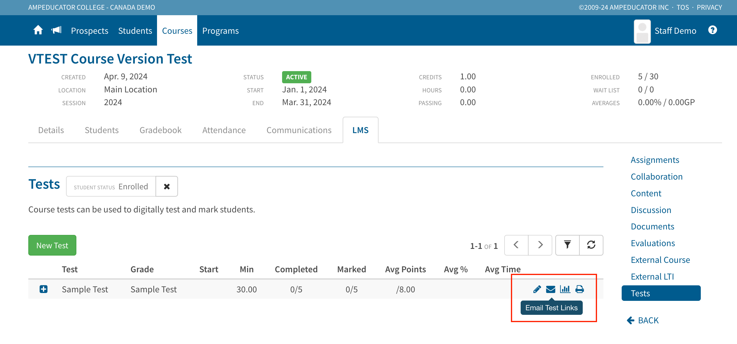Go to previous page of tests

coord(516,245)
